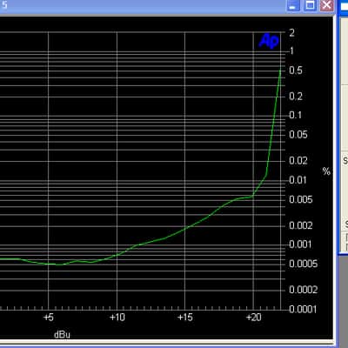Click the 0.005 percent axis value

point(301,199)
